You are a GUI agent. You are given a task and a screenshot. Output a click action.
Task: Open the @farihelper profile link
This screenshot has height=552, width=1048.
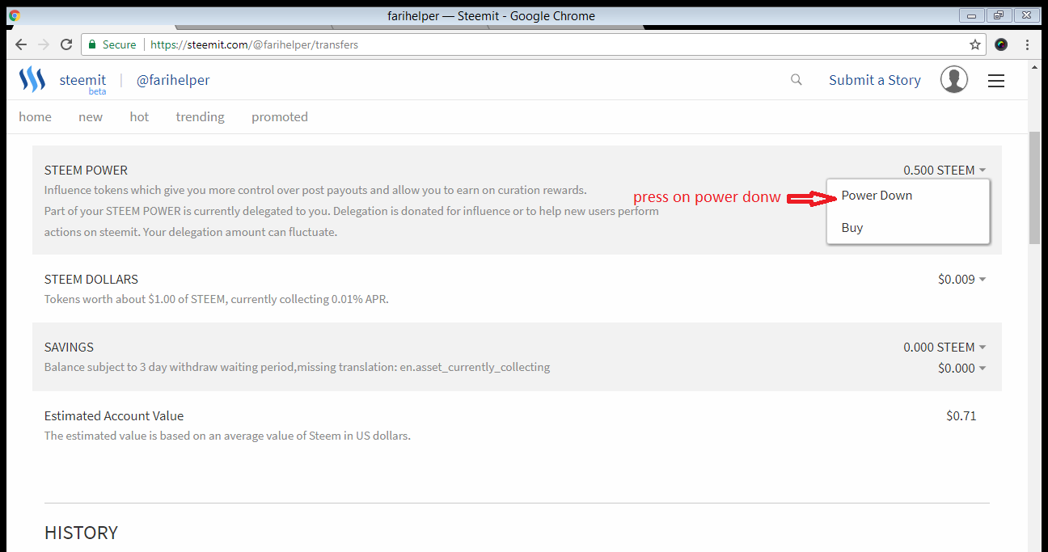pos(173,79)
